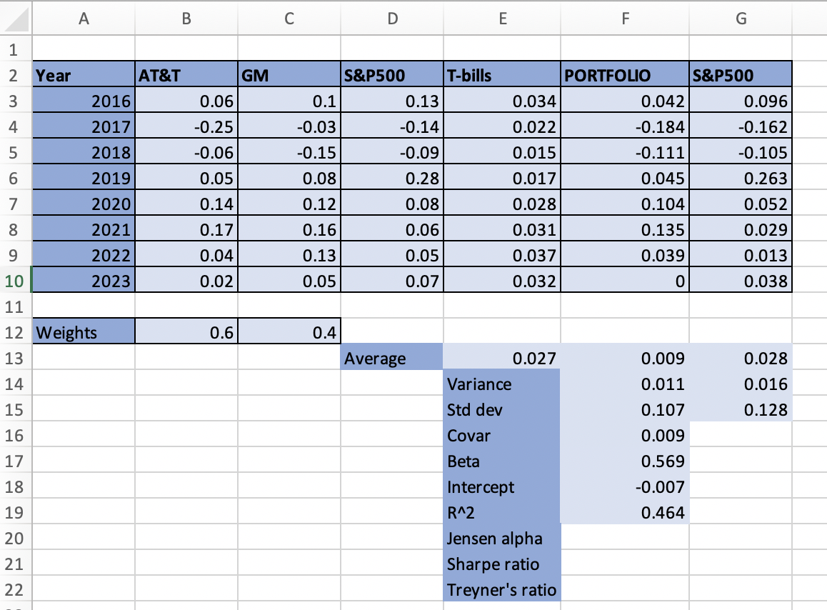Viewport: 827px width, 610px height.
Task: Select column header B
Action: click(186, 19)
